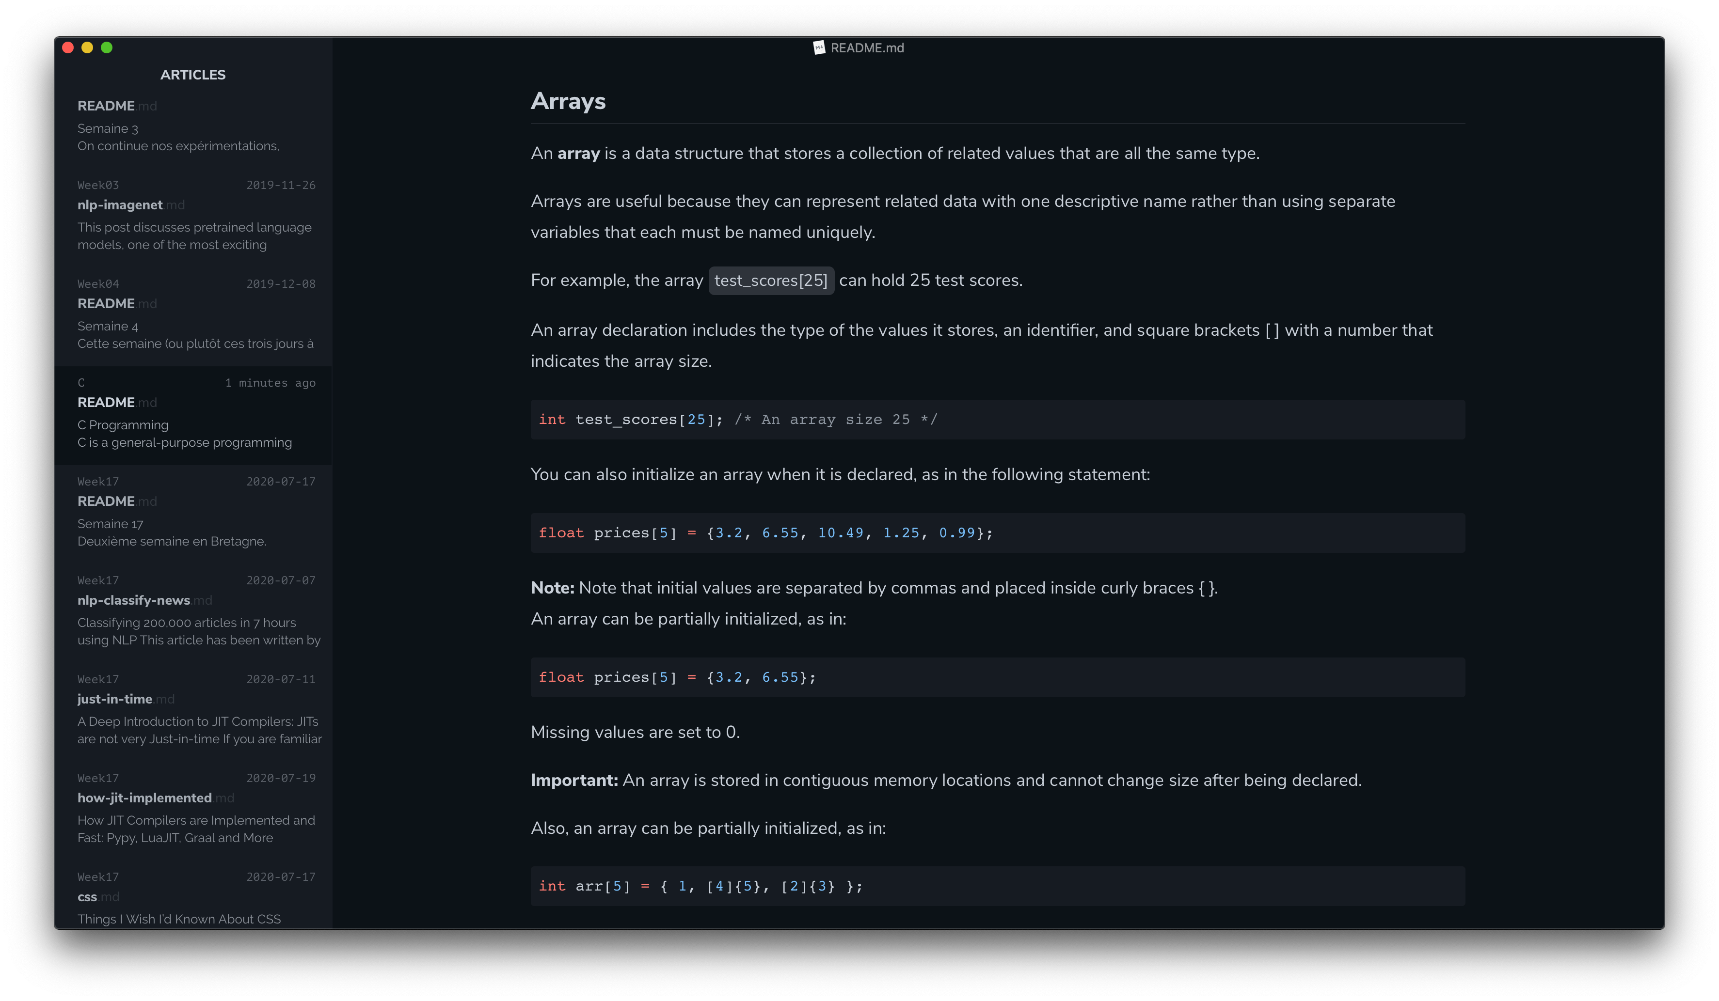This screenshot has width=1719, height=1001.
Task: Click the 2019-12-08 date label
Action: (x=281, y=283)
